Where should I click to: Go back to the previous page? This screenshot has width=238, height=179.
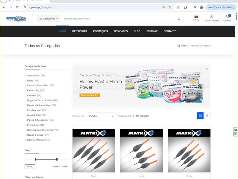point(4,7)
